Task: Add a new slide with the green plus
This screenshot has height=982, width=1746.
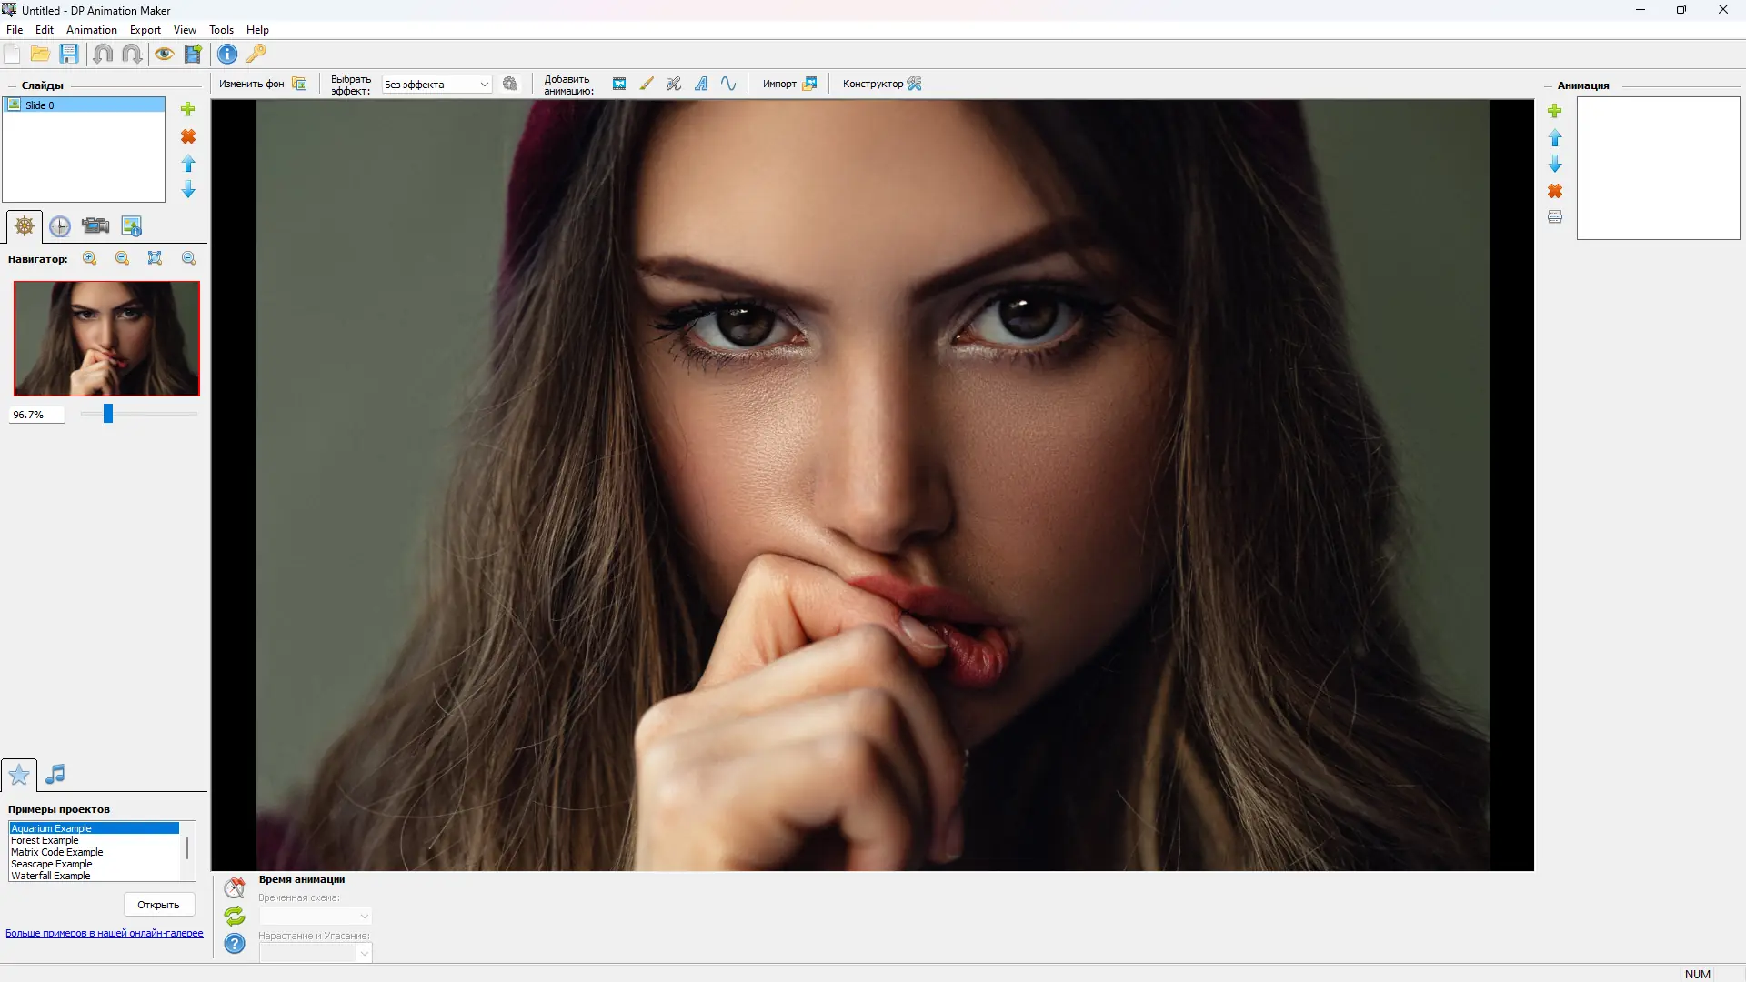Action: tap(188, 109)
